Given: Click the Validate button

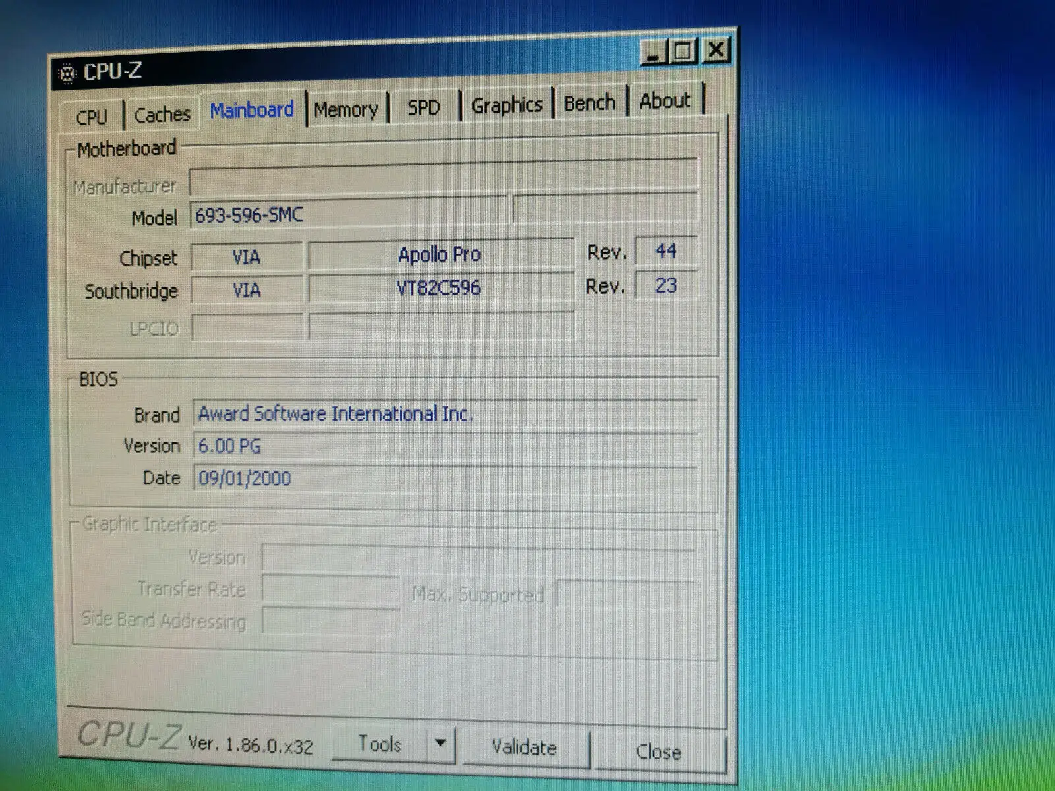Looking at the screenshot, I should coord(524,747).
